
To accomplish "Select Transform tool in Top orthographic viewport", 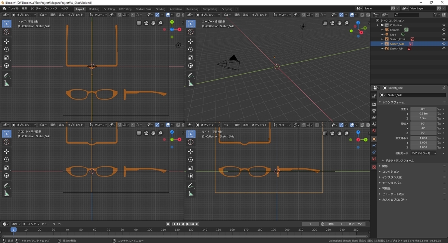I will point(6,66).
